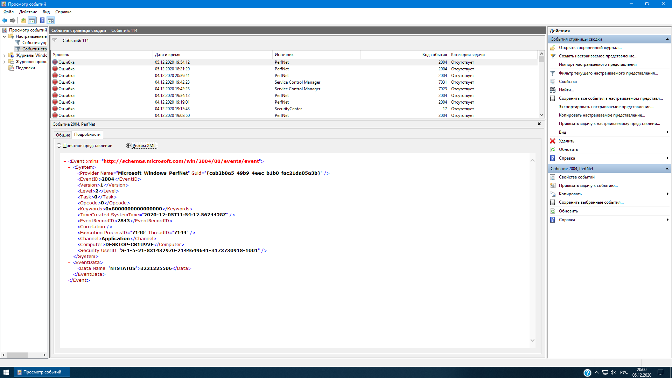This screenshot has height=378, width=672.
Task: Click the Свойства событий icon
Action: pos(553,177)
